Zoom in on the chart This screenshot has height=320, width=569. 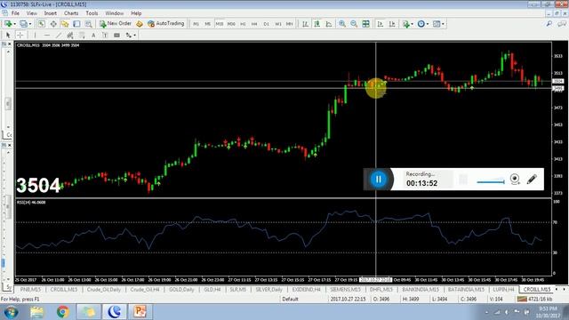(x=341, y=24)
